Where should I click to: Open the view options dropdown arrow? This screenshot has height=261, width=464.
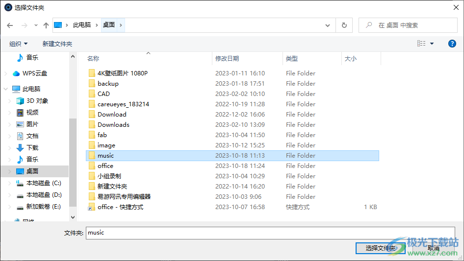(x=432, y=44)
